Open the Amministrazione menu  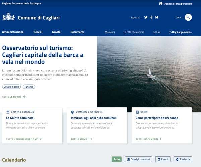pyautogui.click(x=13, y=32)
